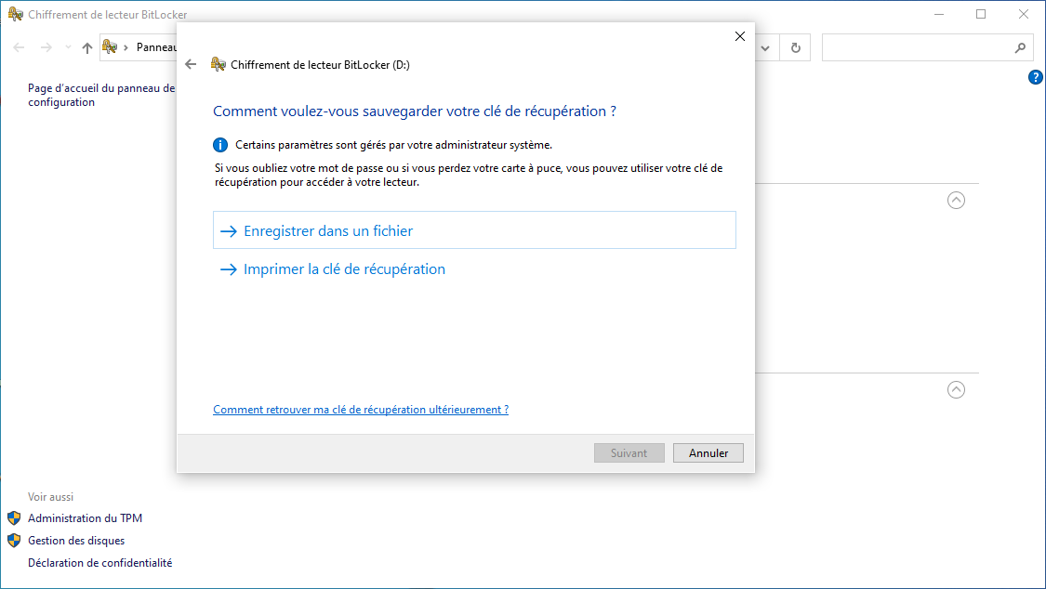This screenshot has height=589, width=1046.
Task: Expand the upper drive section chevron
Action: point(956,200)
